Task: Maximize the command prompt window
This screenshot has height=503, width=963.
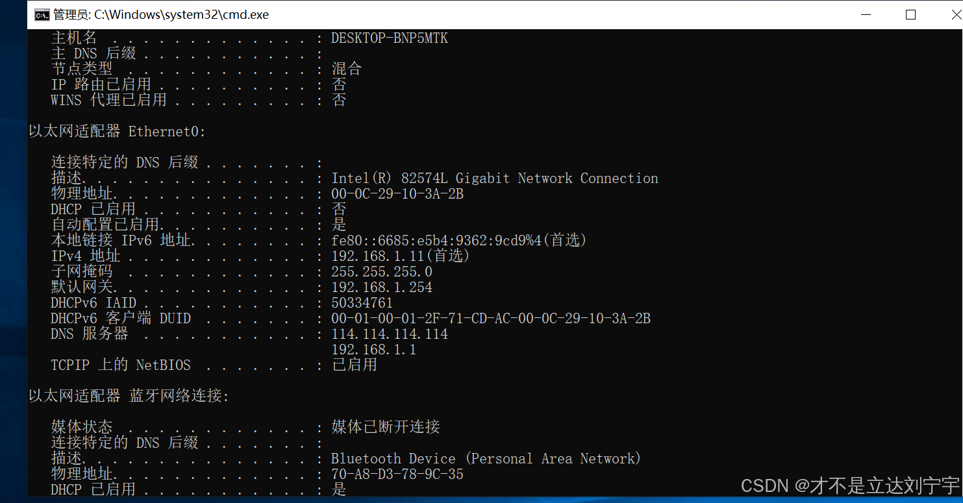Action: pyautogui.click(x=910, y=14)
